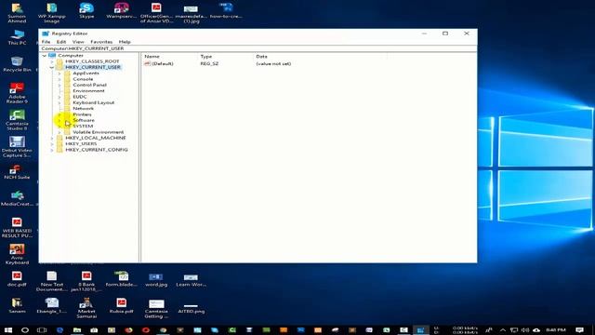Viewport: 595px width, 335px height.
Task: Click the registry path address bar
Action: [258, 48]
